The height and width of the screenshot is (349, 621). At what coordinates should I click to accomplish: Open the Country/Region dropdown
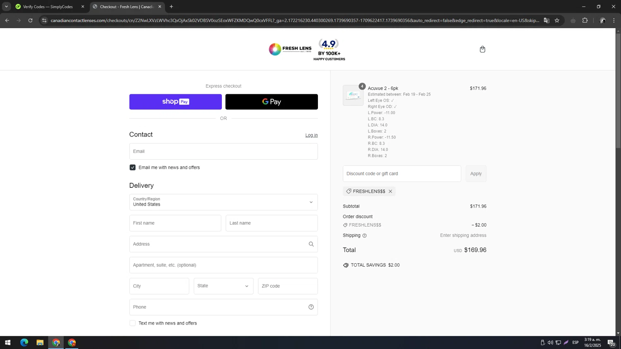pyautogui.click(x=224, y=202)
